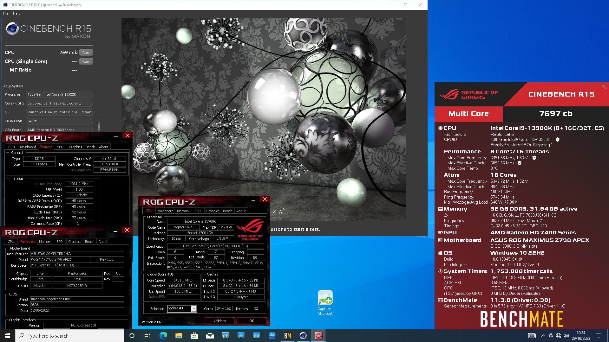Click the BIOS Date 12/06/2022 field
This screenshot has height=342, width=609.
(x=77, y=311)
